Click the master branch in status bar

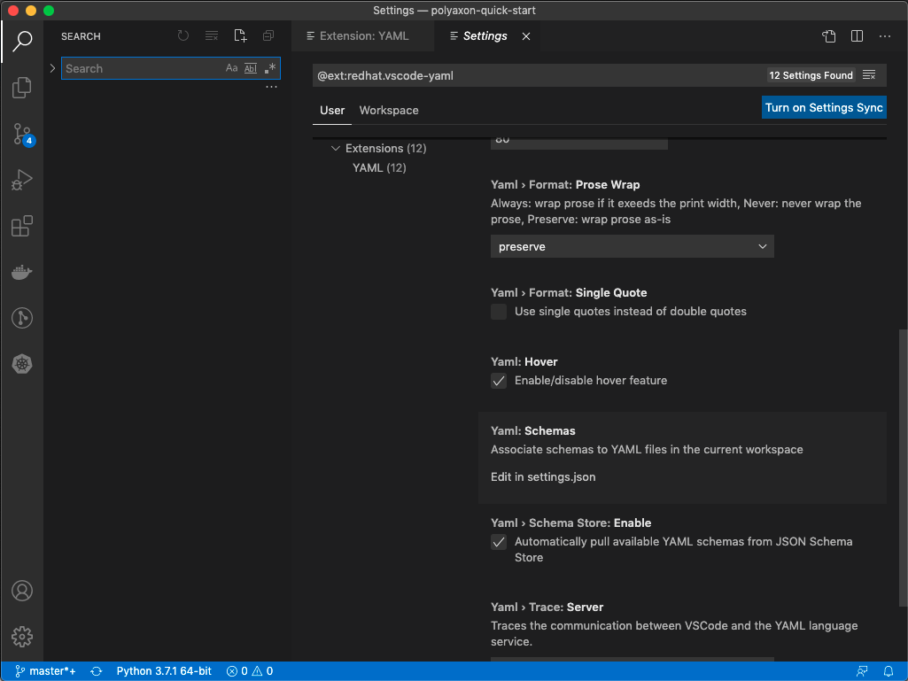45,670
